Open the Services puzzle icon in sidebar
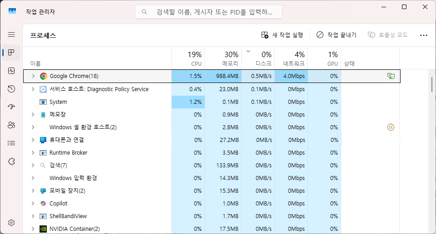Image resolution: width=436 pixels, height=234 pixels. (x=11, y=161)
